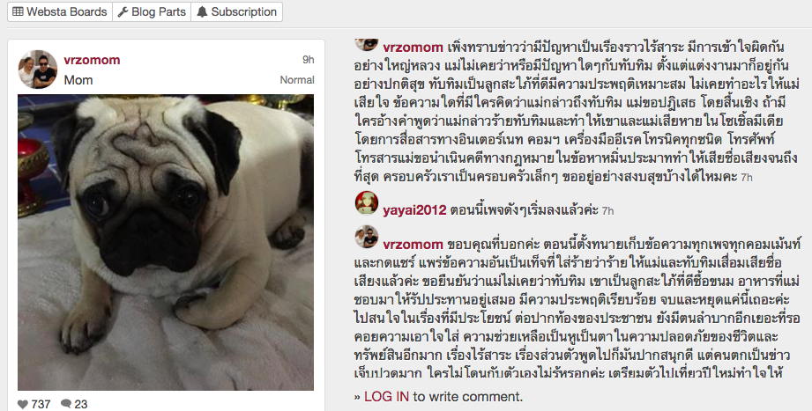This screenshot has width=812, height=411.
Task: Click the Normal filter label
Action: tap(297, 80)
